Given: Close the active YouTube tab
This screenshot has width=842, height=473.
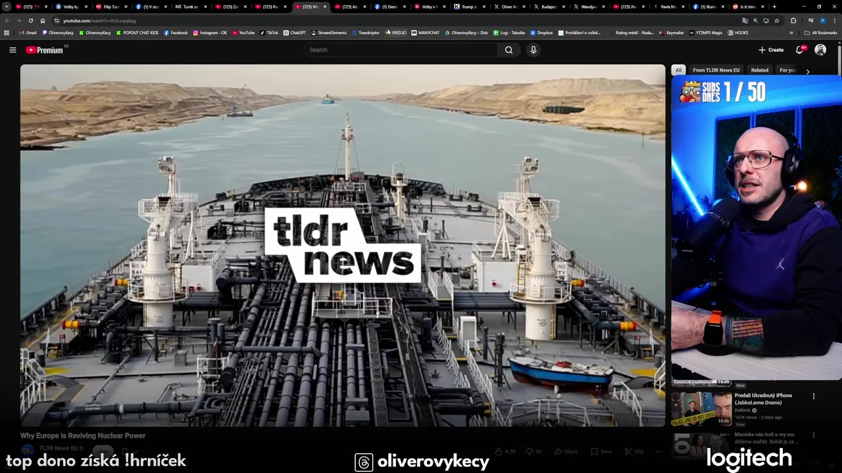Looking at the screenshot, I should pyautogui.click(x=325, y=7).
